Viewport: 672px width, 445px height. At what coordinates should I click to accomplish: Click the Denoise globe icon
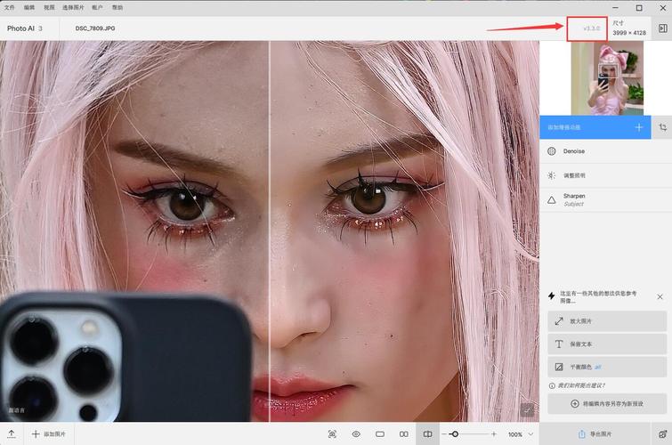pyautogui.click(x=552, y=151)
